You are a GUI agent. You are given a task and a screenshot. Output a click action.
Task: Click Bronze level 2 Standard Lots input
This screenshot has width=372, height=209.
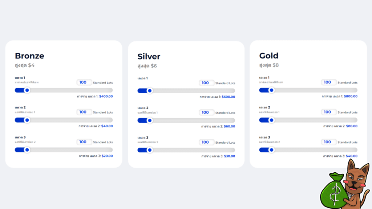pos(83,112)
